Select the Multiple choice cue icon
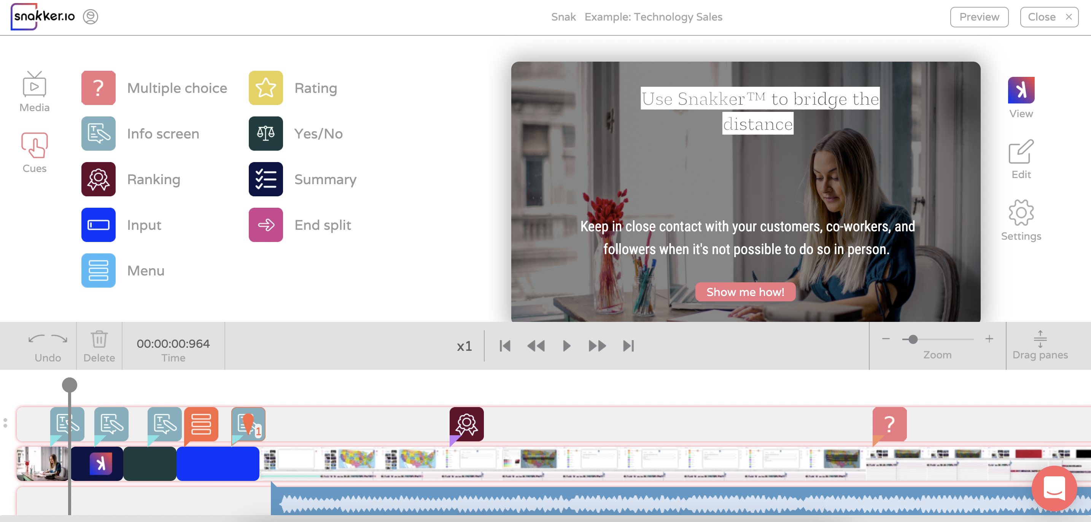This screenshot has width=1091, height=522. coord(98,88)
